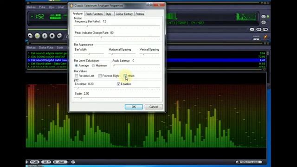Stop playback in Winamp

(52, 36)
